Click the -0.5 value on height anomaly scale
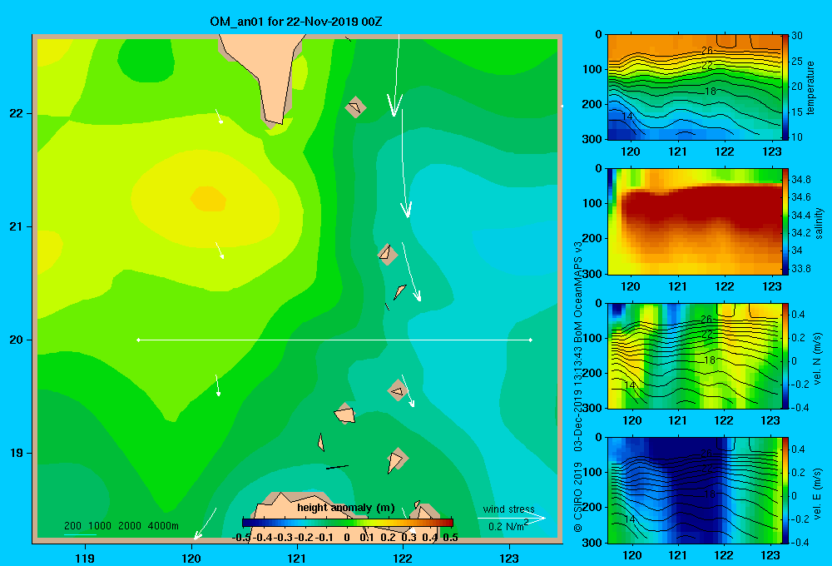The height and width of the screenshot is (566, 832). tap(242, 538)
